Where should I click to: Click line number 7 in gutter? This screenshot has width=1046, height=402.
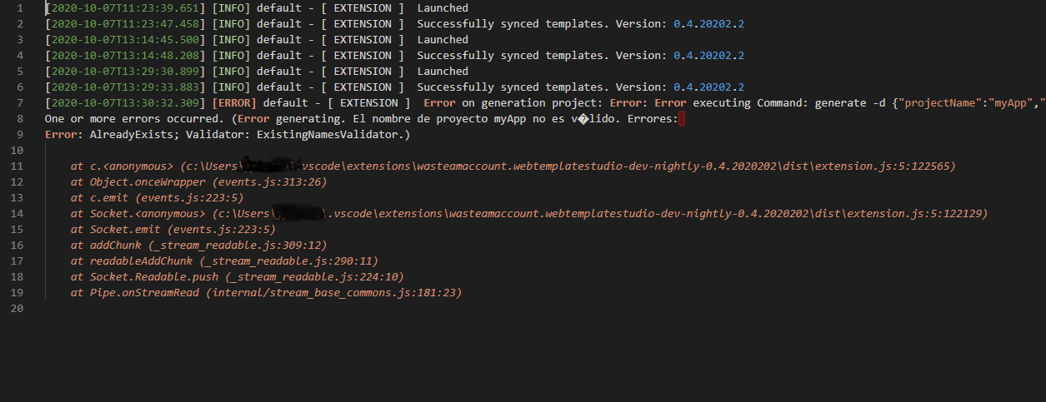(x=19, y=103)
